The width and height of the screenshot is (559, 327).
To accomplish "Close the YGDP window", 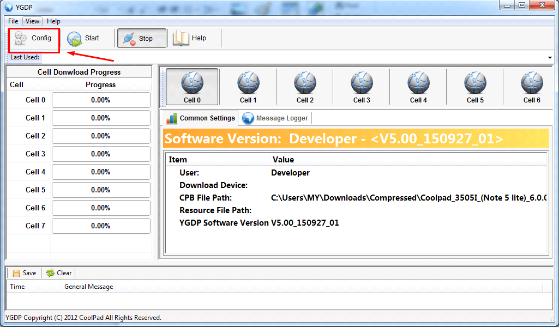I will click(x=542, y=5).
